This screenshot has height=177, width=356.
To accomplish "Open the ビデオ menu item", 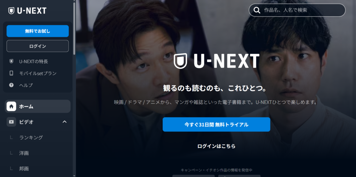I will coord(38,122).
